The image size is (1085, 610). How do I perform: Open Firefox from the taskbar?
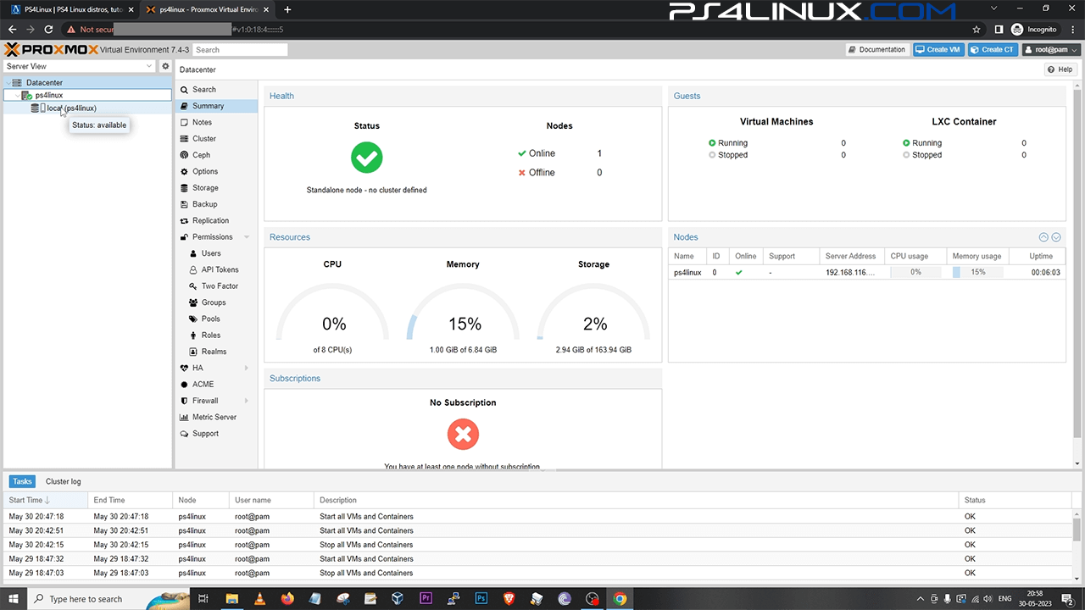coord(287,599)
